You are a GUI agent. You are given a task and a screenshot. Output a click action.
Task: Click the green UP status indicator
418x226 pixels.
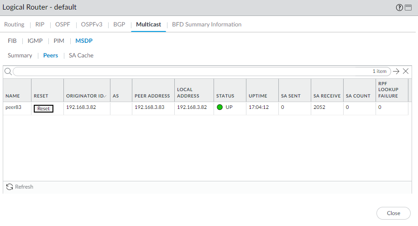tap(219, 108)
